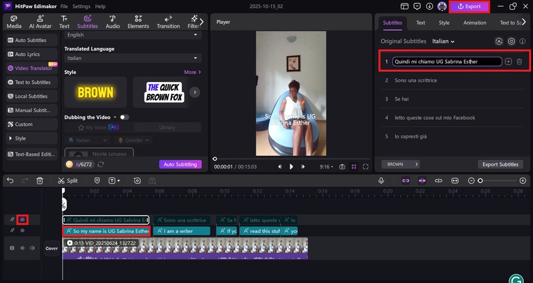Hide the Italian subtitle track eye icon
The image size is (533, 283).
click(22, 219)
